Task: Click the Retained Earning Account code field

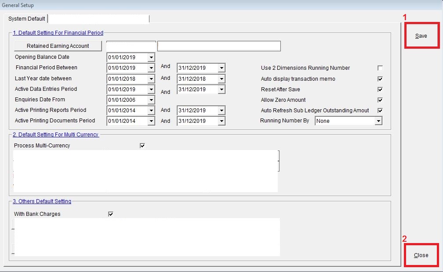Action: point(131,46)
